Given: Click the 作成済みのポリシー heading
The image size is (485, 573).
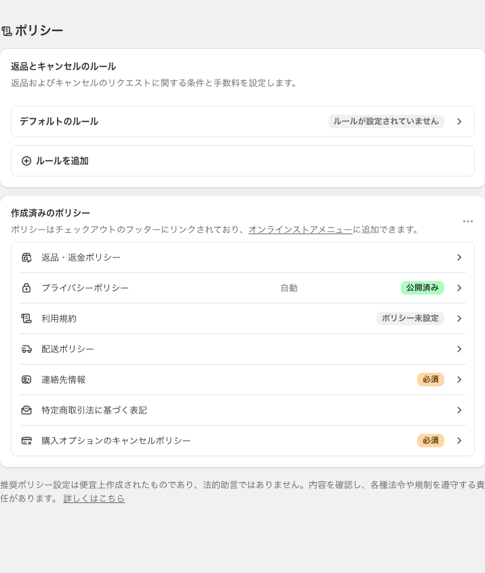Looking at the screenshot, I should click(50, 213).
